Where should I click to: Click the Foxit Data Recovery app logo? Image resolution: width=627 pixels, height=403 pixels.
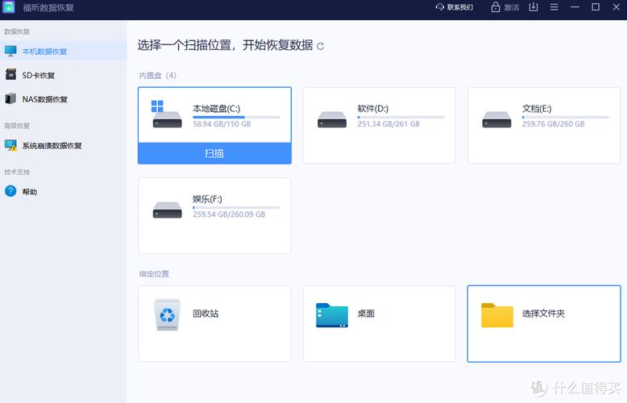tap(8, 7)
